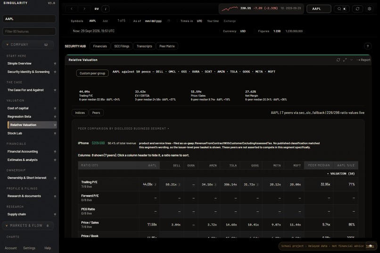Star the Simple Overview feature

(x=55, y=64)
